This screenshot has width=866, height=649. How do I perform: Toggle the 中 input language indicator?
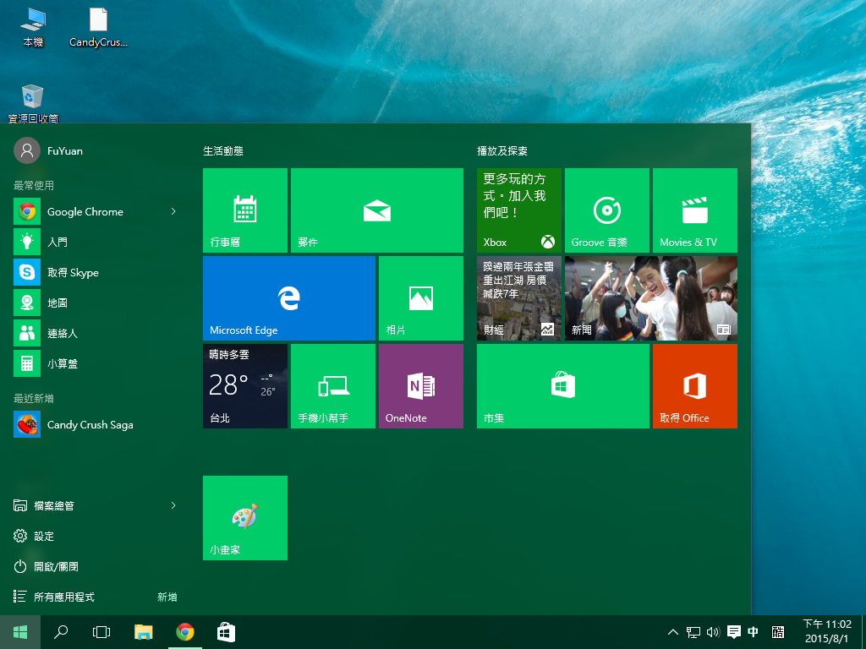pos(753,632)
